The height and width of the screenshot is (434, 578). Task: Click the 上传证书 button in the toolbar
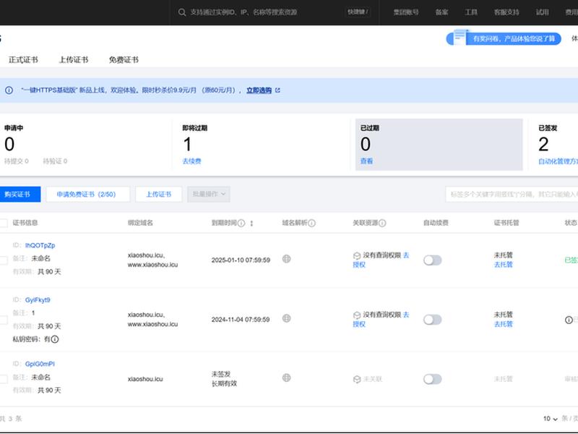coord(158,194)
